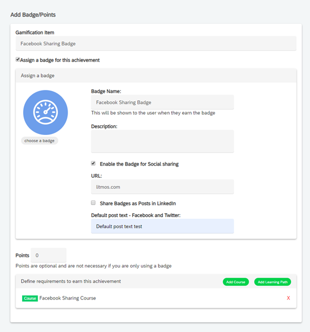This screenshot has height=332, width=310.
Task: Click the URL field containing litmos.com
Action: click(x=162, y=187)
